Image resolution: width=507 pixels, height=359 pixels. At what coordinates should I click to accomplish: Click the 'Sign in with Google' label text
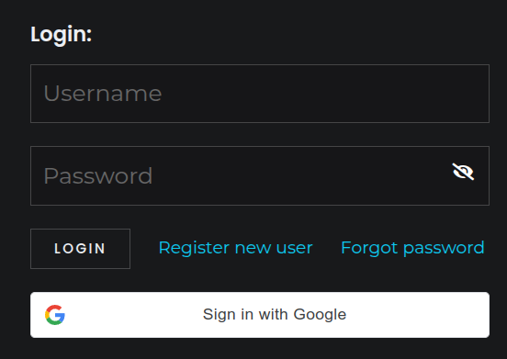(275, 315)
